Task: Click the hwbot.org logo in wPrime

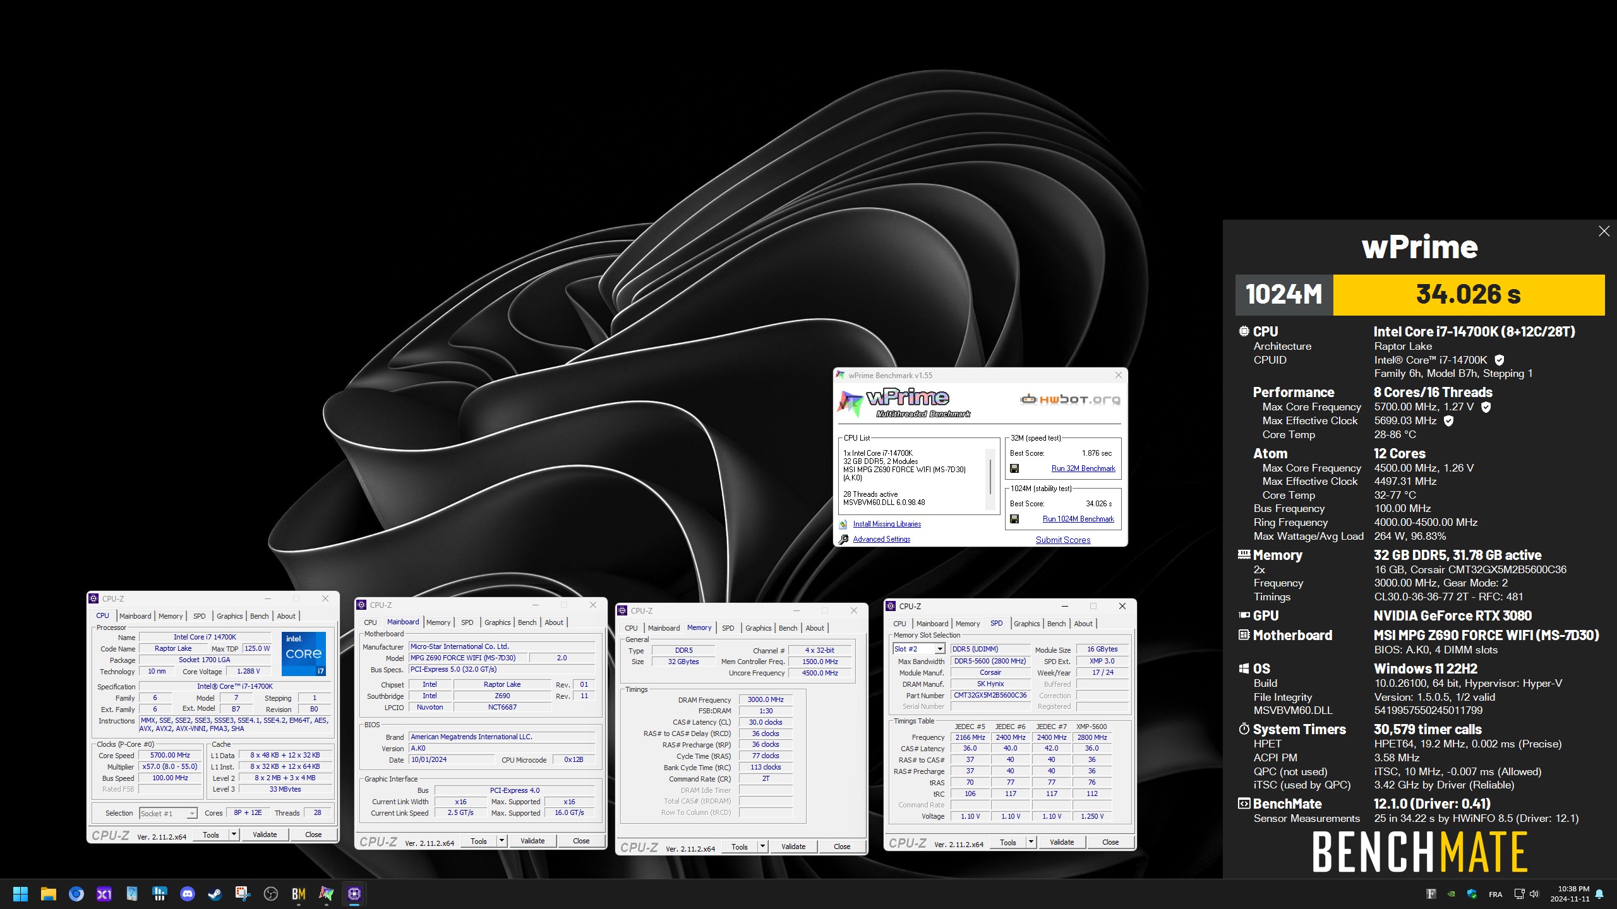Action: click(x=1070, y=399)
